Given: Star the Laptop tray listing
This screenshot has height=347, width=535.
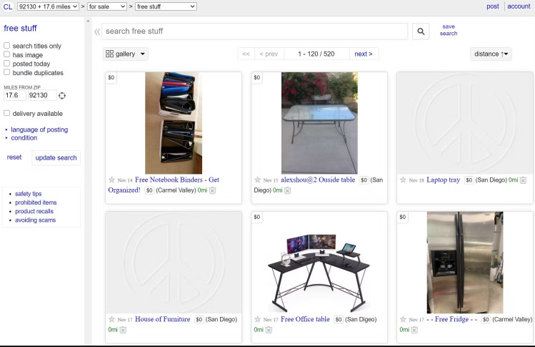Looking at the screenshot, I should point(403,180).
